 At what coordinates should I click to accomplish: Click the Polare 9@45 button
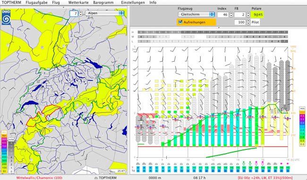257,15
